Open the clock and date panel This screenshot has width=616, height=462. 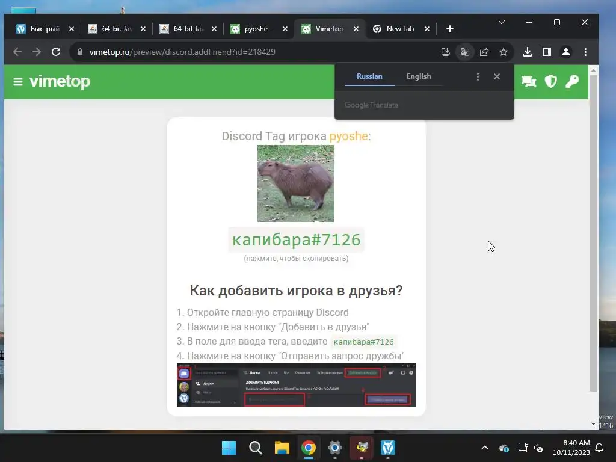(571, 448)
